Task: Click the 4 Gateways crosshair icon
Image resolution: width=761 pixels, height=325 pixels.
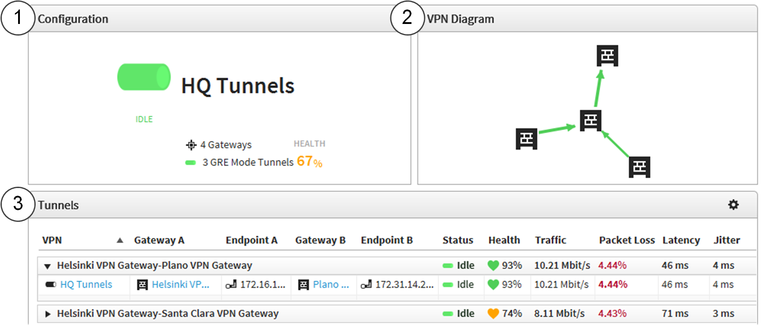Action: pos(191,145)
